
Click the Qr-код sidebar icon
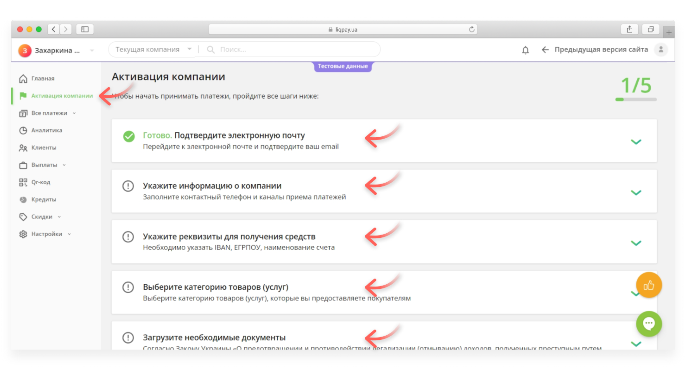(23, 182)
